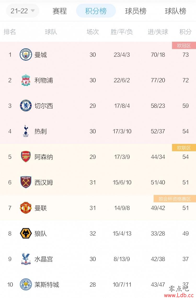This screenshot has width=196, height=298.
Task: Click the Liverpool club crest
Action: 26,80
